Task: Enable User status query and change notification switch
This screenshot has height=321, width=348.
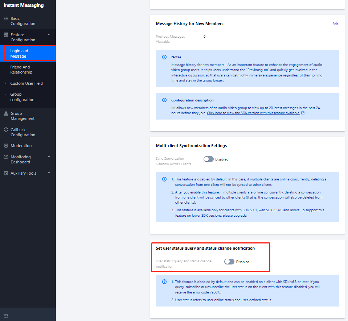Action: click(229, 262)
